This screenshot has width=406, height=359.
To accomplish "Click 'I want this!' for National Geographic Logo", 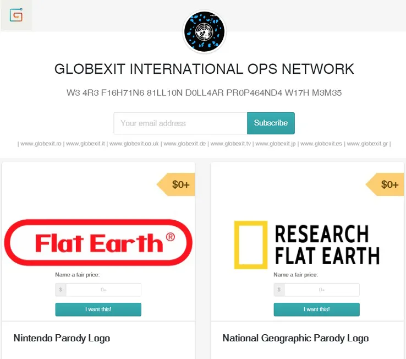I will 317,309.
